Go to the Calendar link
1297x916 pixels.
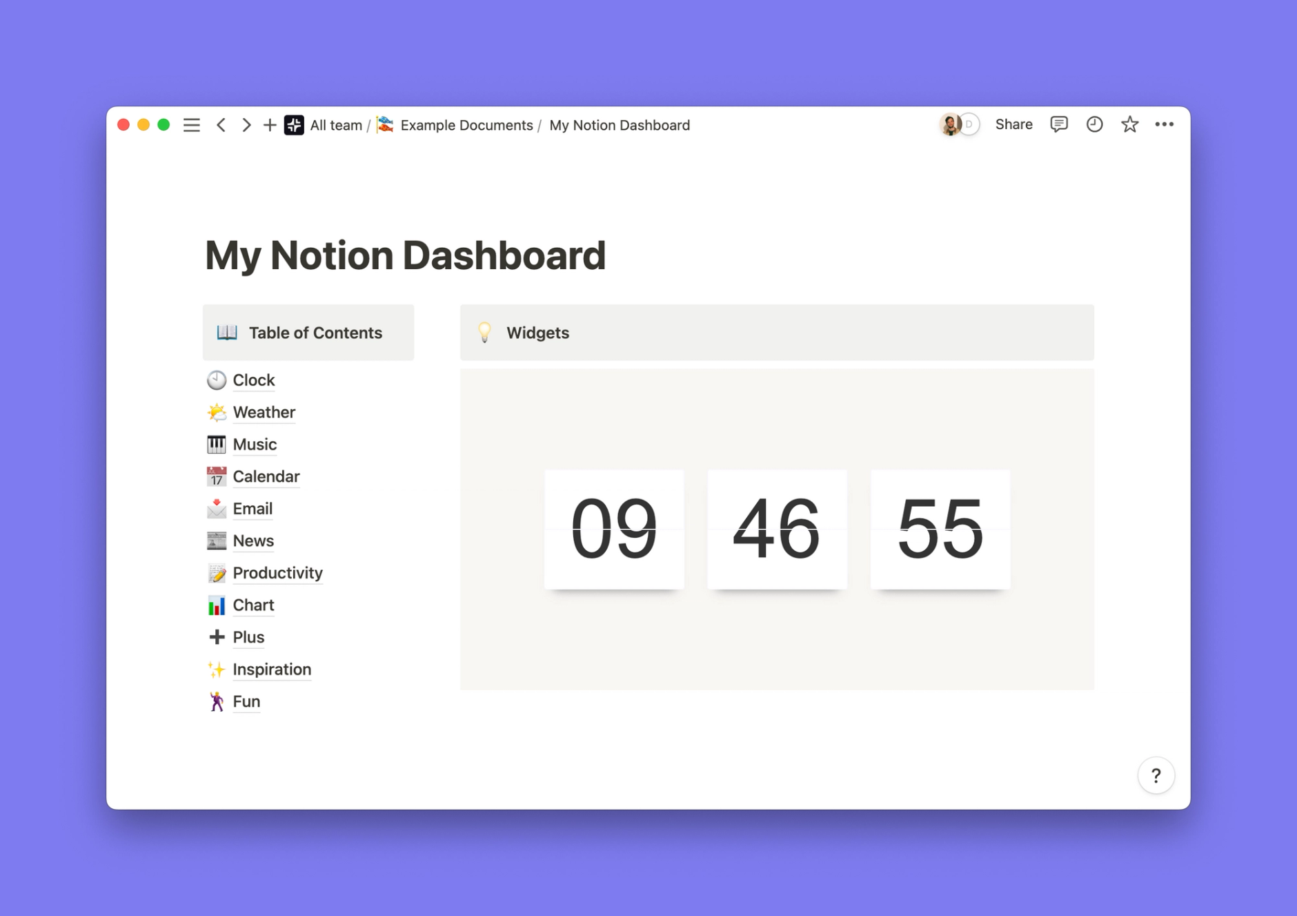click(266, 476)
